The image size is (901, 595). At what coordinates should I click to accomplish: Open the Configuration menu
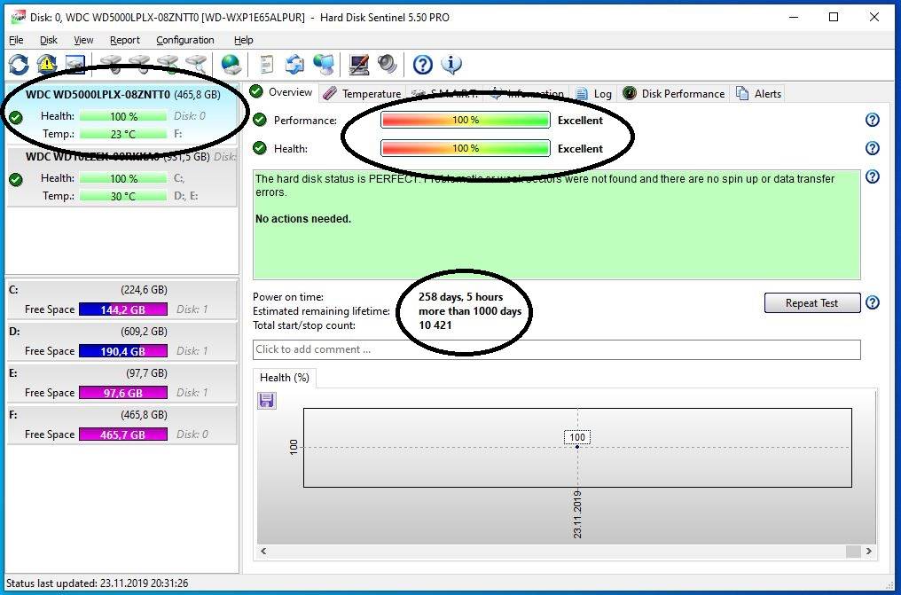click(185, 40)
